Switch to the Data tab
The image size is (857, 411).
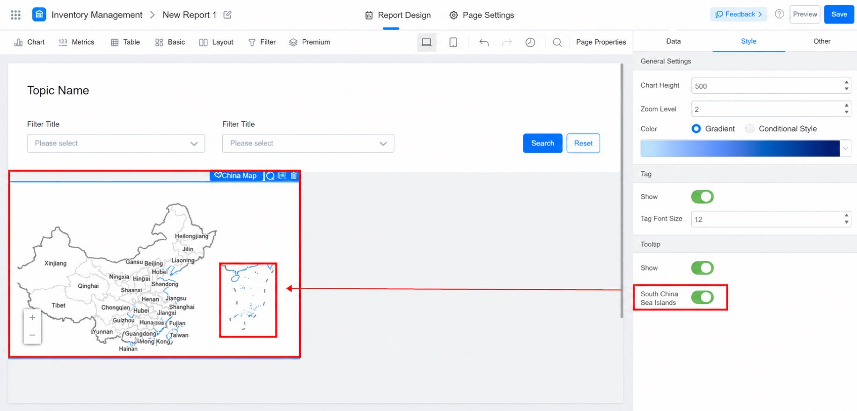[673, 41]
